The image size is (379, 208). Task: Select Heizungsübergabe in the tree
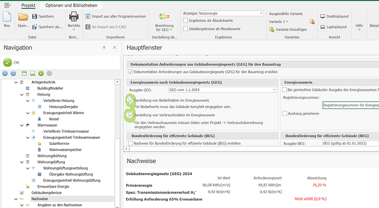tap(64, 106)
